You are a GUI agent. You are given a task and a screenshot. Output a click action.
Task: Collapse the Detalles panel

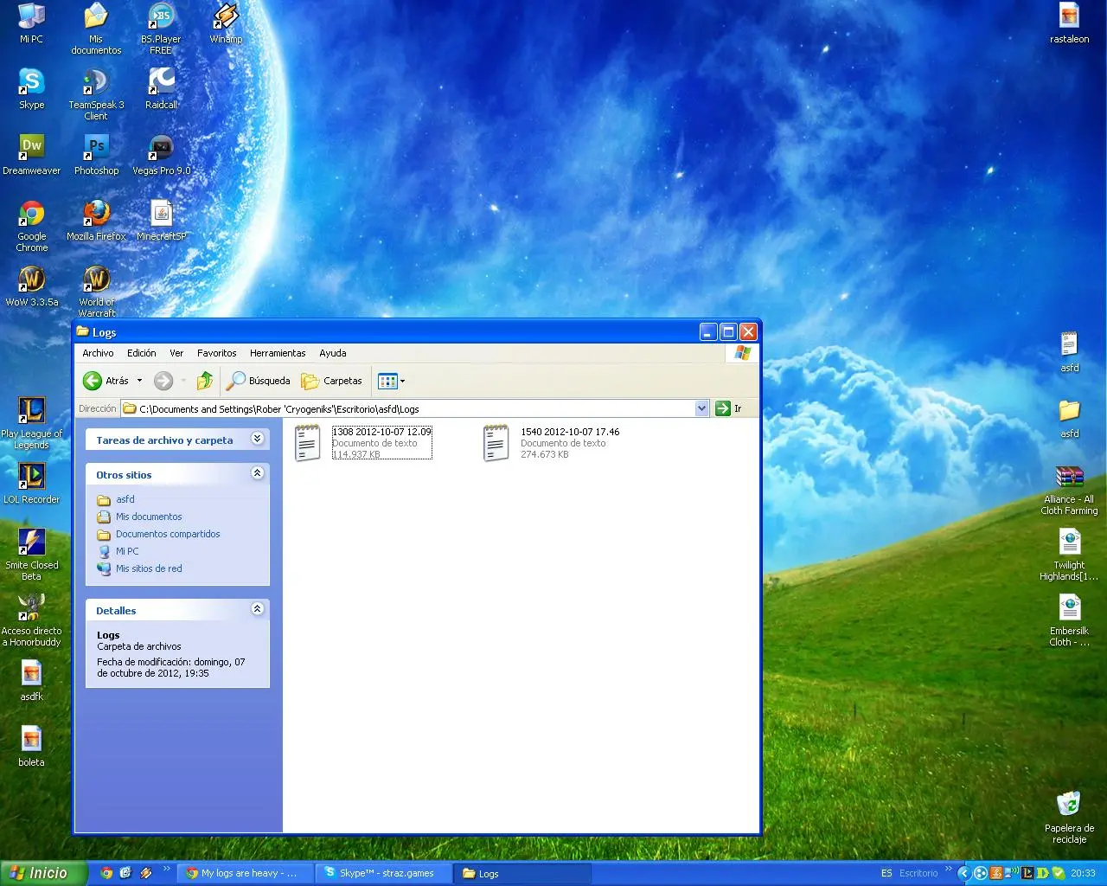257,609
